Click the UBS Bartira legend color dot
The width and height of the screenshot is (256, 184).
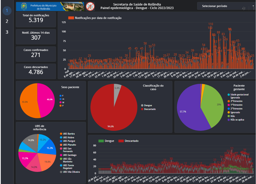click(x=61, y=134)
